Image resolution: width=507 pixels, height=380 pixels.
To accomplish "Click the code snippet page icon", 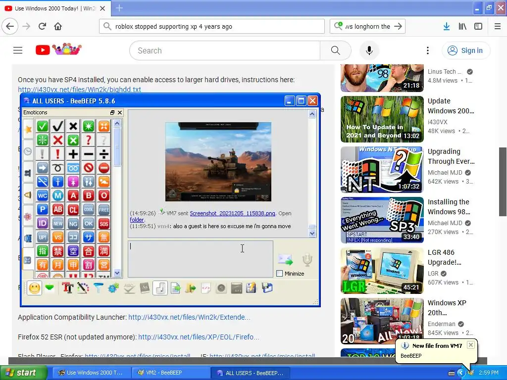I will pyautogui.click(x=205, y=287).
